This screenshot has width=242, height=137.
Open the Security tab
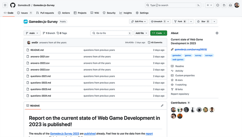(x=109, y=13)
